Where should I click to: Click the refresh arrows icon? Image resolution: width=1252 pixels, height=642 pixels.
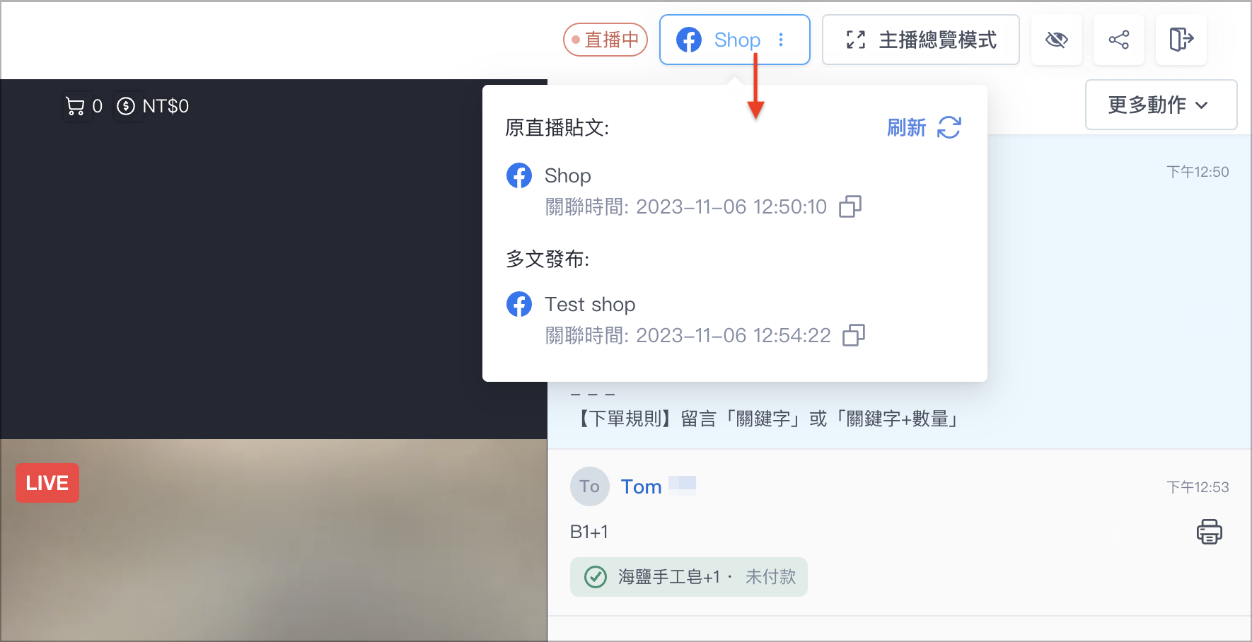[949, 128]
